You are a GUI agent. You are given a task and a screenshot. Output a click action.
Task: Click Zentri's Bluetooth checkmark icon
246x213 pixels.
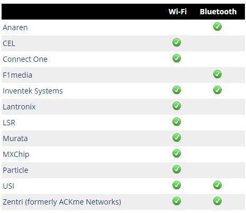[217, 201]
